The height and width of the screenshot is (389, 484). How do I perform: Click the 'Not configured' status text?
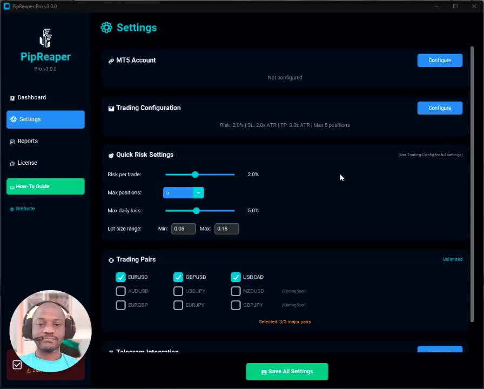click(x=285, y=77)
